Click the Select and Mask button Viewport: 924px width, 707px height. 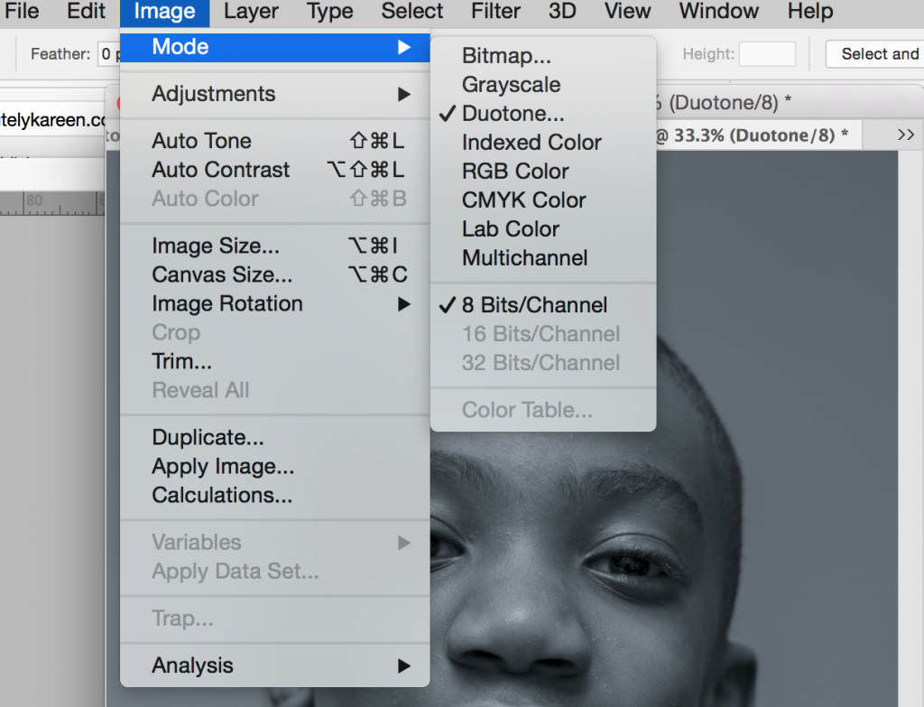pos(875,54)
